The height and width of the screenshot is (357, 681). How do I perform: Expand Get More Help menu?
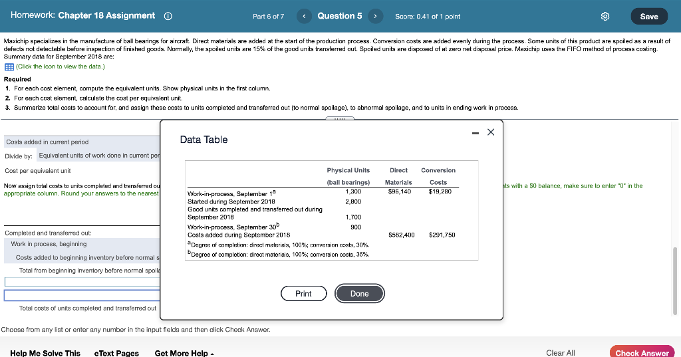[x=184, y=353]
